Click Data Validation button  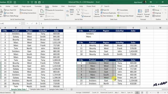point(107,16)
